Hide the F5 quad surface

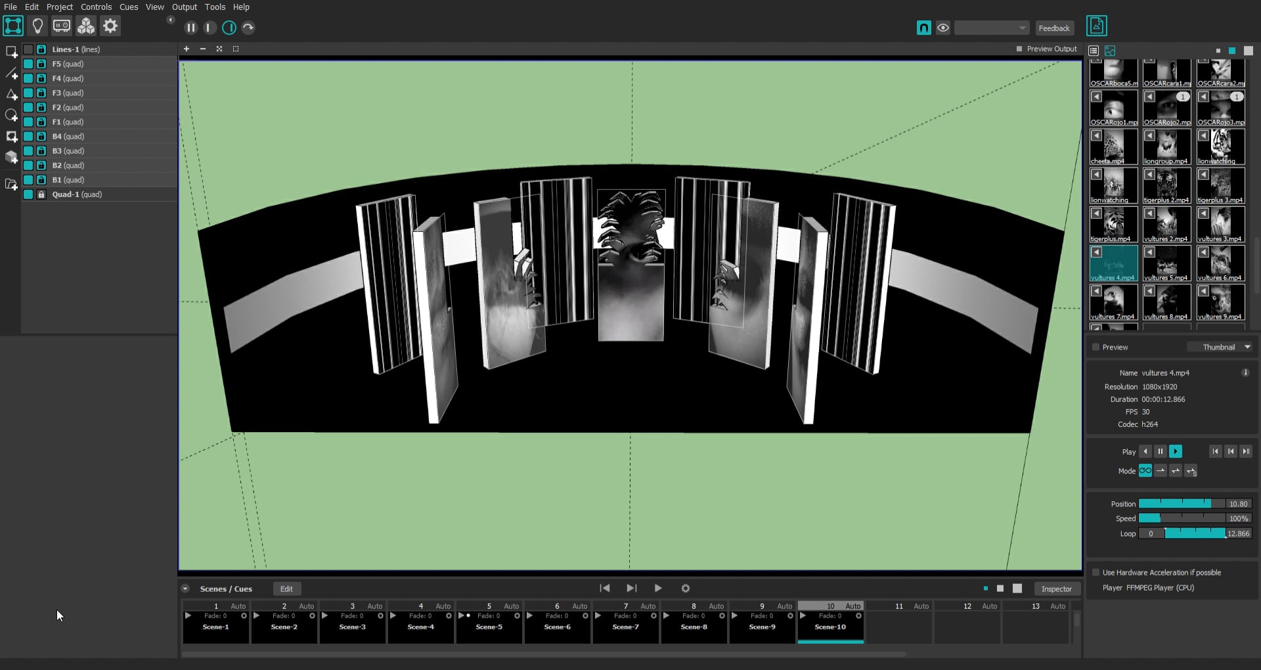click(28, 64)
